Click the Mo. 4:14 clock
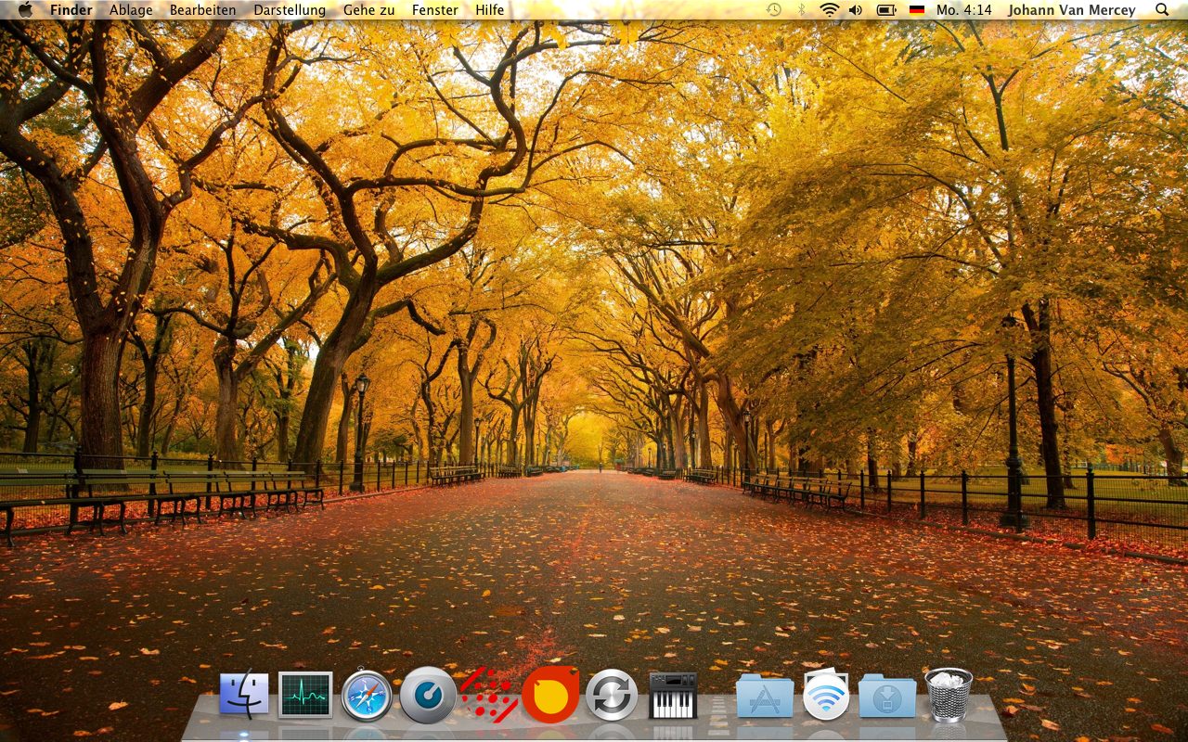This screenshot has width=1188, height=742. point(963,9)
